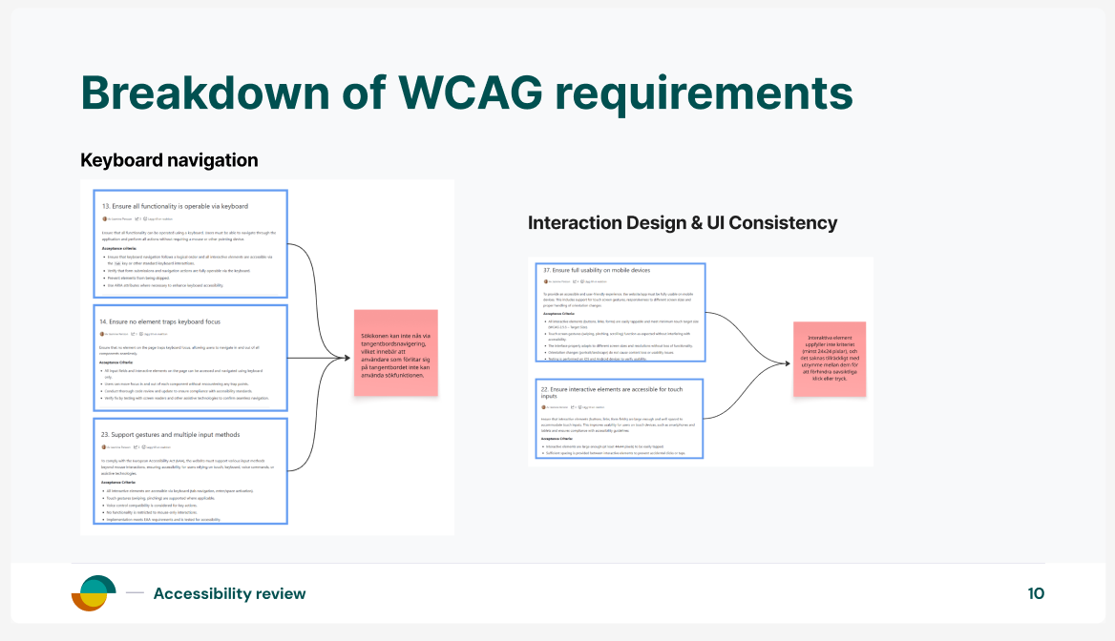Click the 'Keyboard navigation' section heading
The height and width of the screenshot is (641, 1115).
point(169,160)
